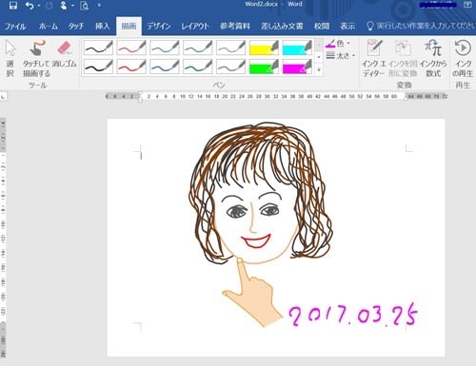Click the Tell Me search box
The height and width of the screenshot is (366, 476).
tap(421, 26)
